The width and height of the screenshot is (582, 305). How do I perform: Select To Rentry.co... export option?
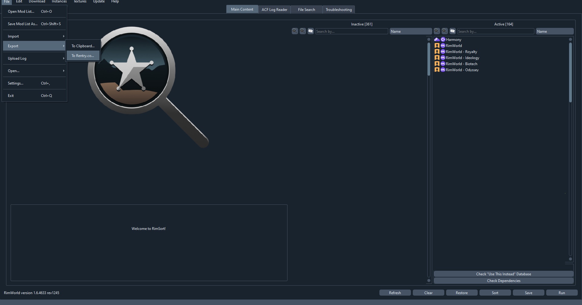[83, 56]
